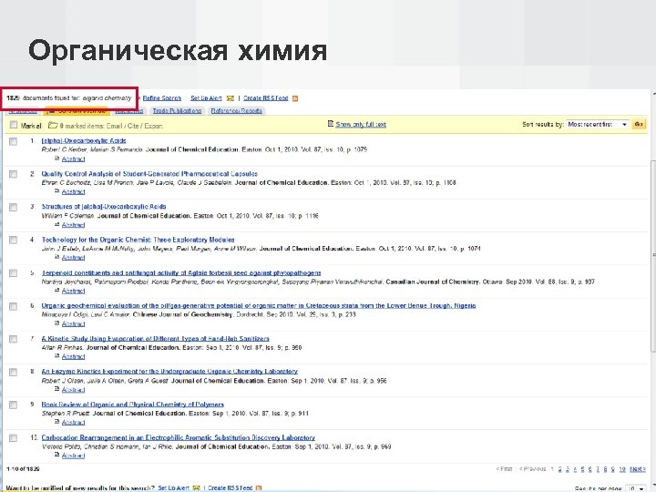The image size is (656, 492).
Task: Click the Abstract icon under Quality Control Analysis result
Action: tap(57, 191)
